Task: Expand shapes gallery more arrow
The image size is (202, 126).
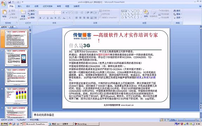Action: coord(141,17)
